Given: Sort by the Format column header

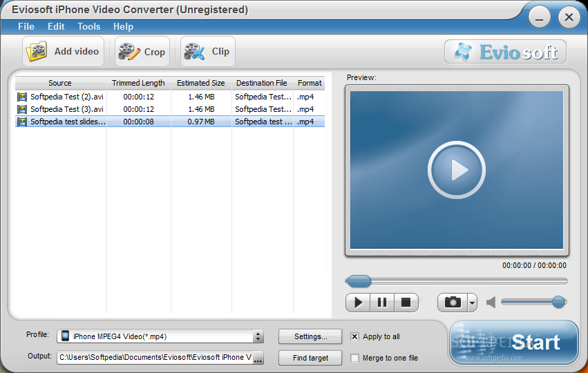Looking at the screenshot, I should click(x=310, y=83).
